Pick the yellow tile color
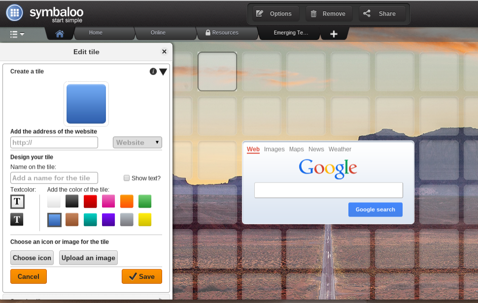Viewport: 478px width, 303px height. 145,220
